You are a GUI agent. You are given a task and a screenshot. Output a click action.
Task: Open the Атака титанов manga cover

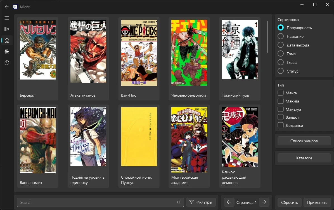[x=88, y=52]
